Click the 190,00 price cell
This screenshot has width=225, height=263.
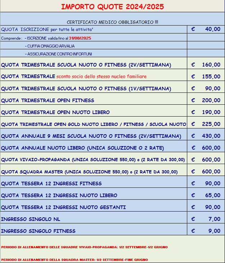click(206, 111)
